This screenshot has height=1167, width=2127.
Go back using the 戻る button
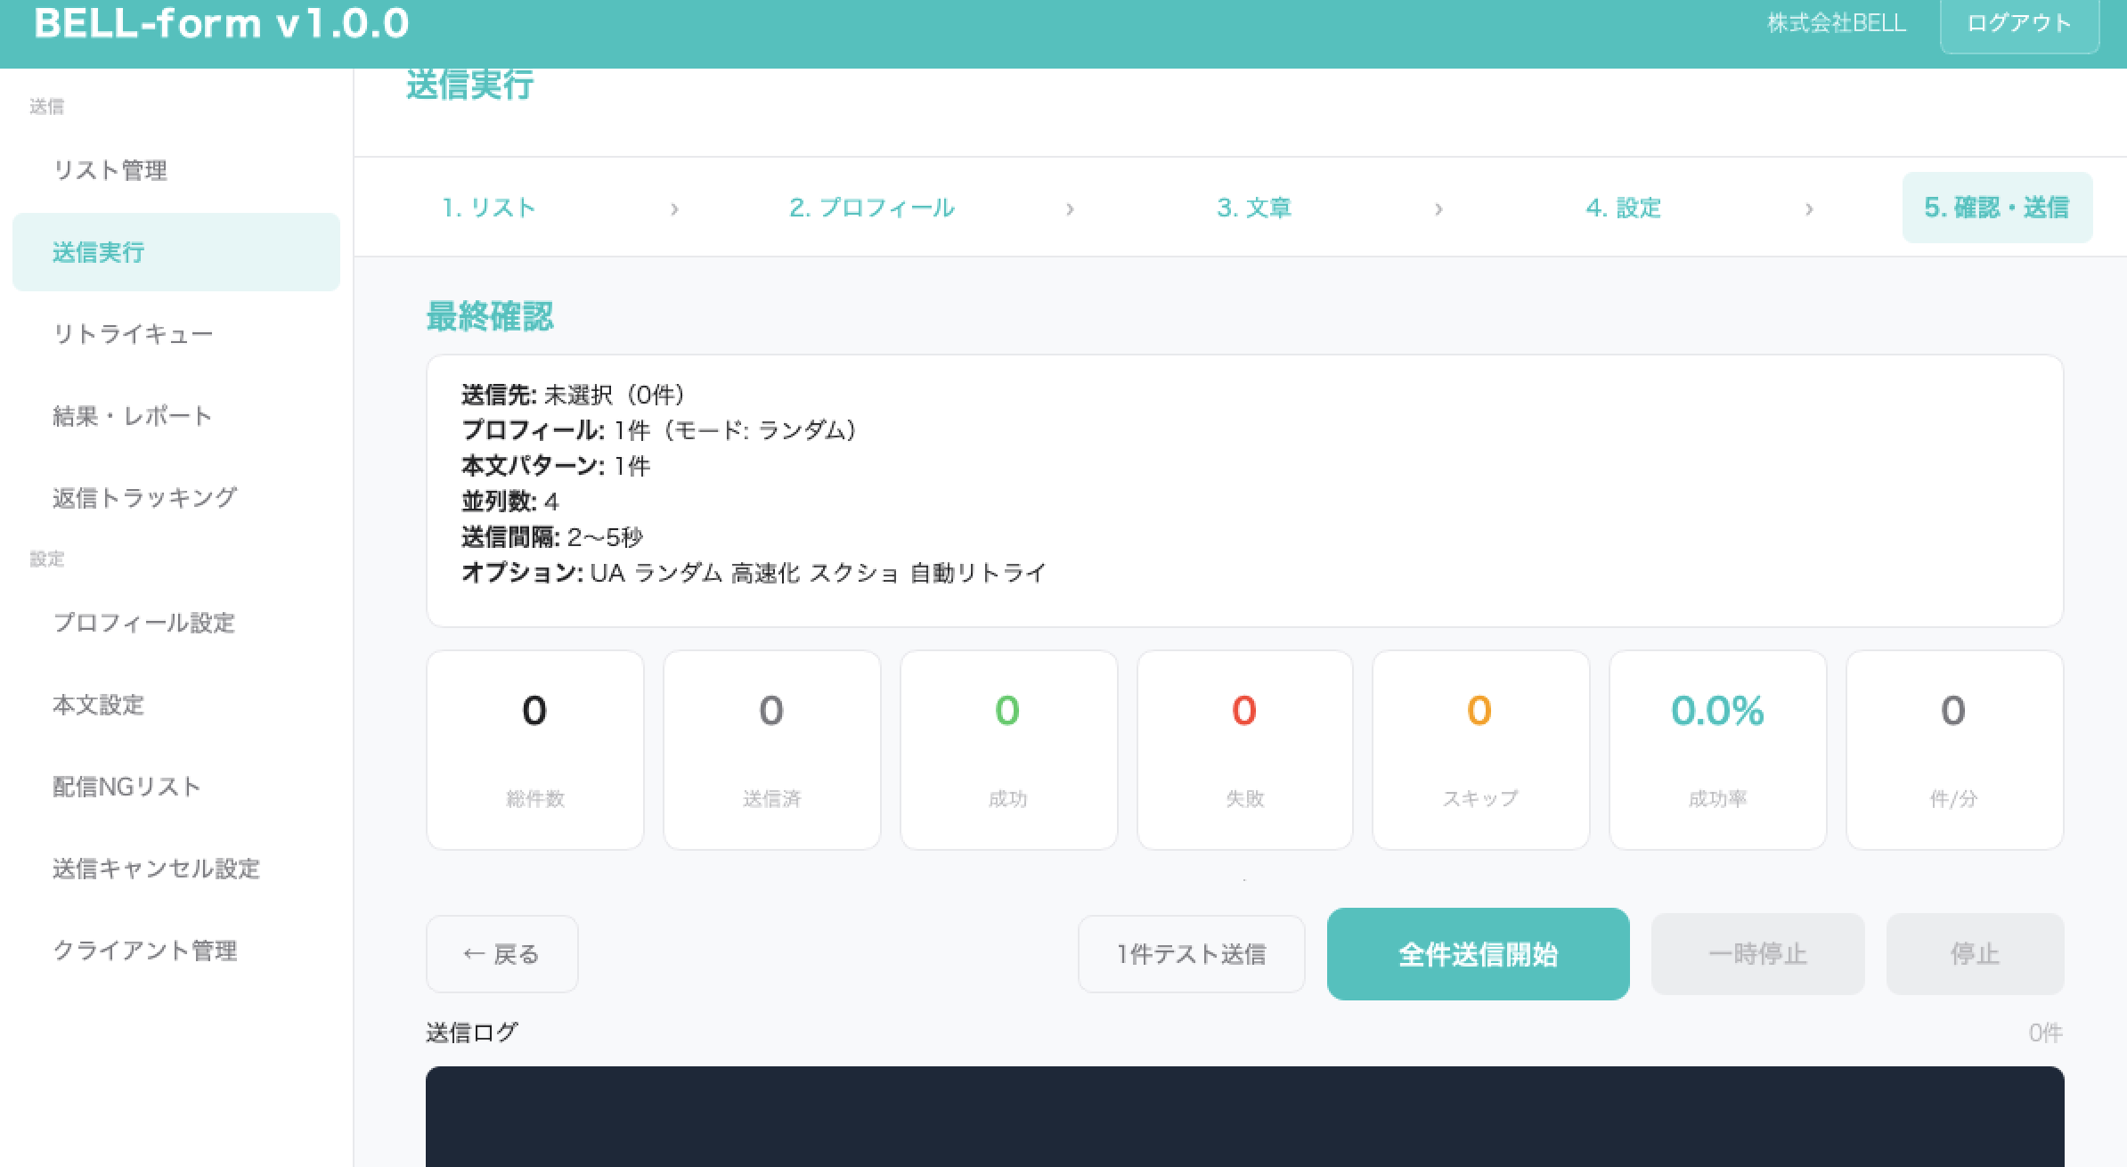point(501,953)
